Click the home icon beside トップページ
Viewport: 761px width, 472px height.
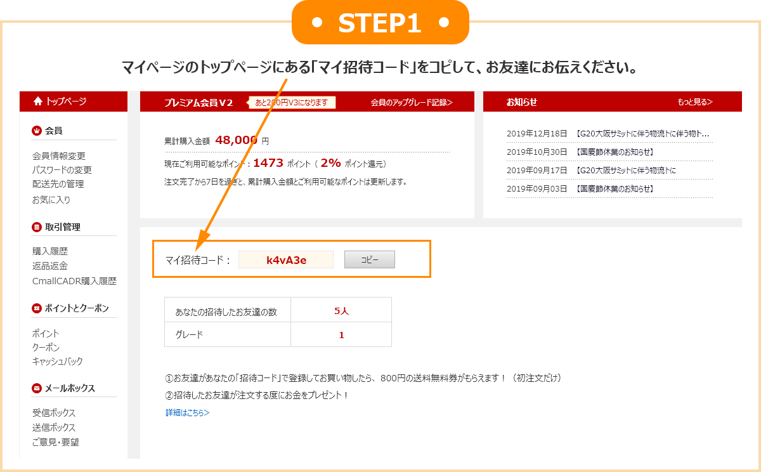(x=38, y=102)
